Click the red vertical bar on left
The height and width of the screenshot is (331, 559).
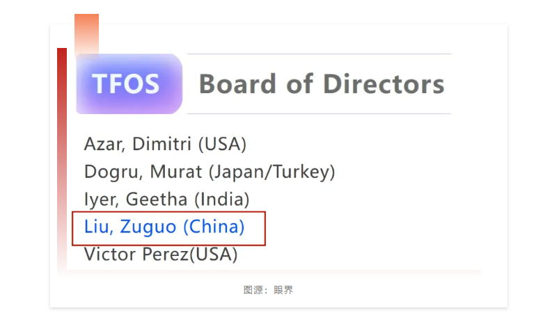(62, 160)
